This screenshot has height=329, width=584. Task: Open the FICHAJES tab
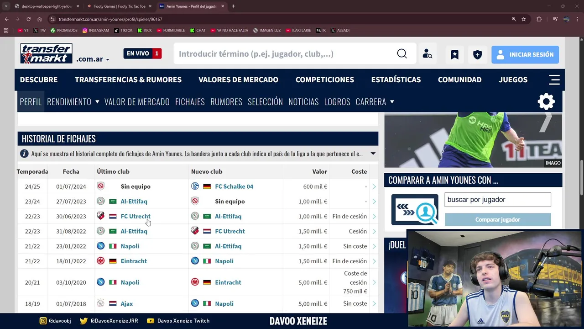click(190, 101)
